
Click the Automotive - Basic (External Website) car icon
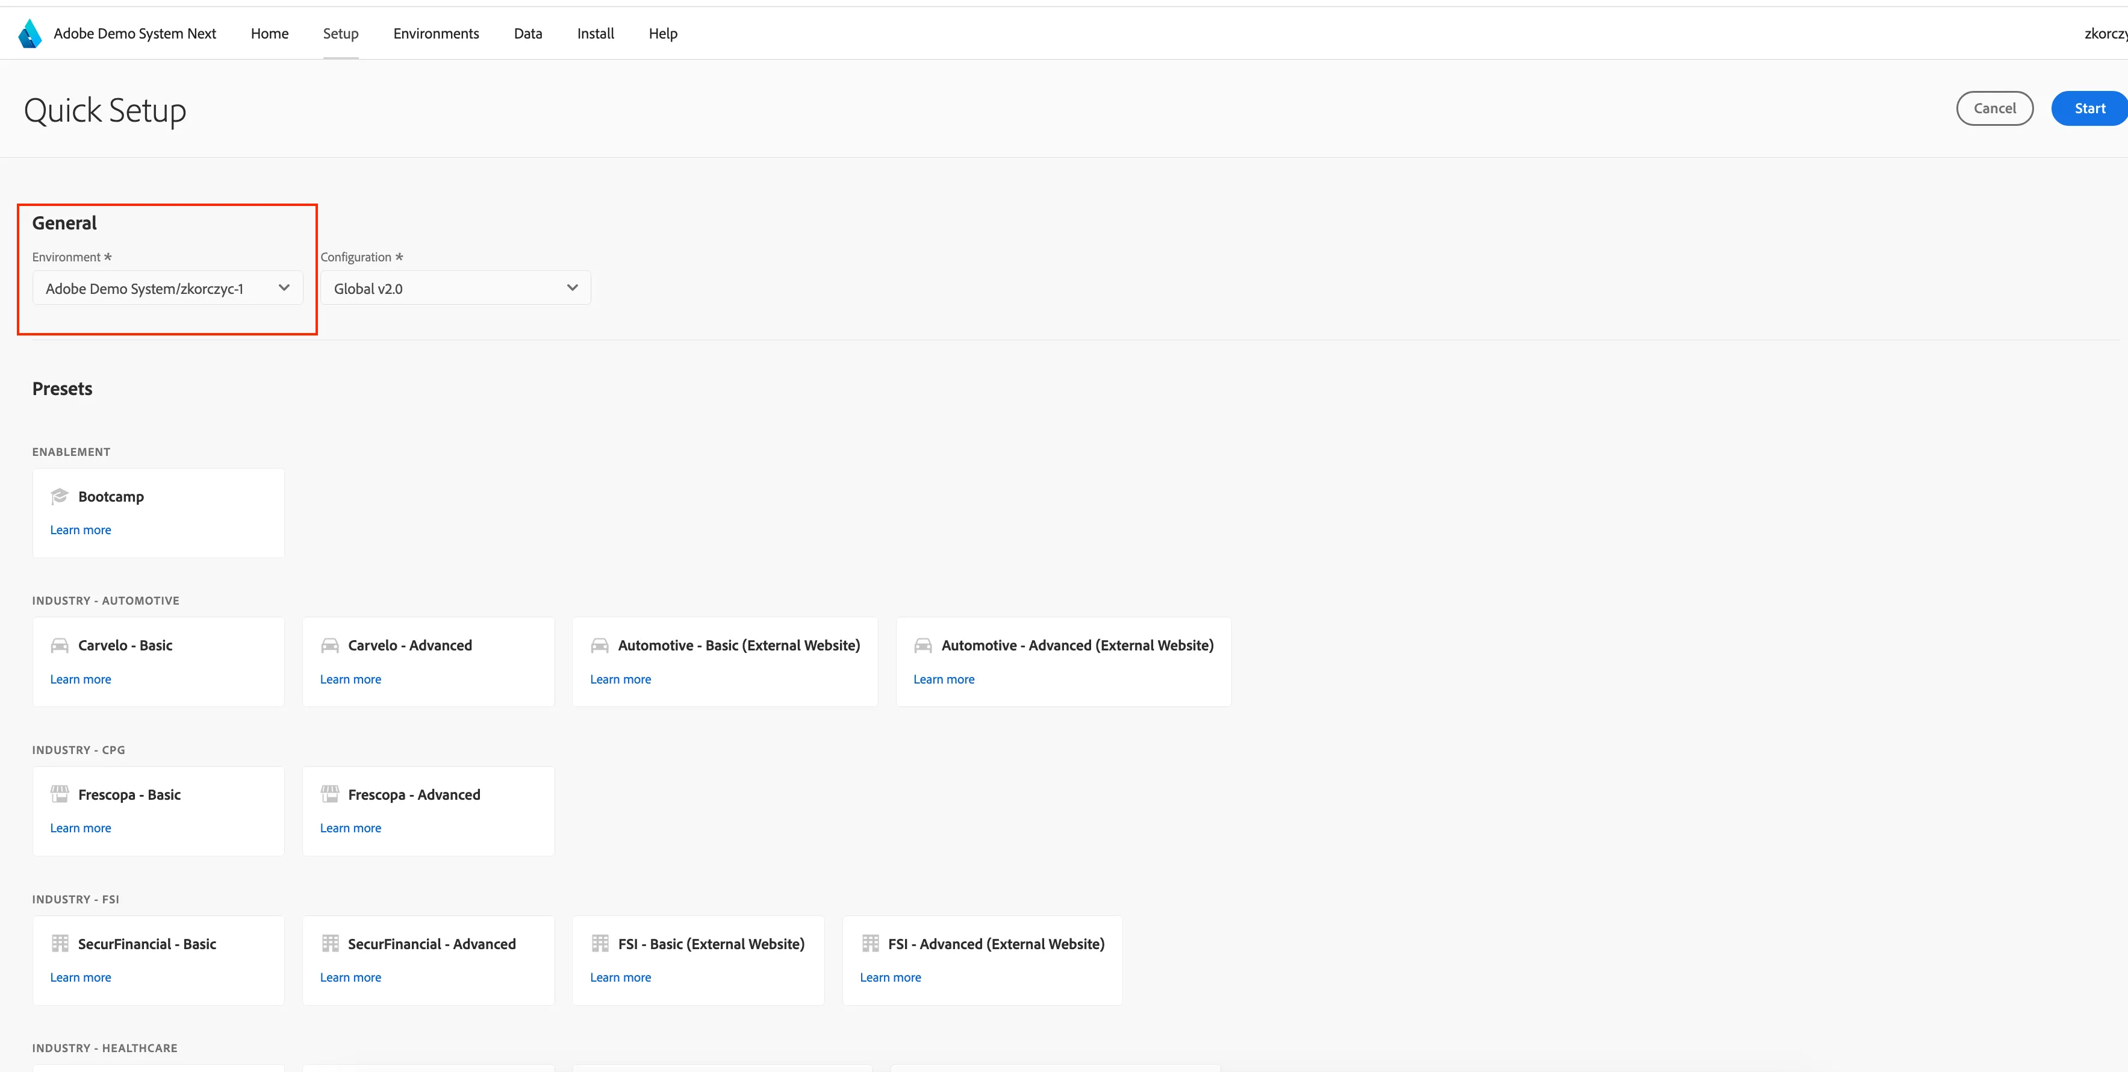[x=600, y=646]
